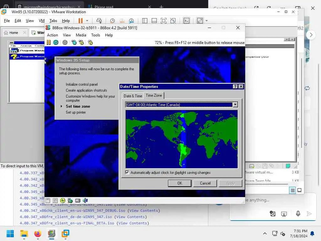
Task: Click the floppy drive status bar icon in 86Box
Action: point(48,201)
